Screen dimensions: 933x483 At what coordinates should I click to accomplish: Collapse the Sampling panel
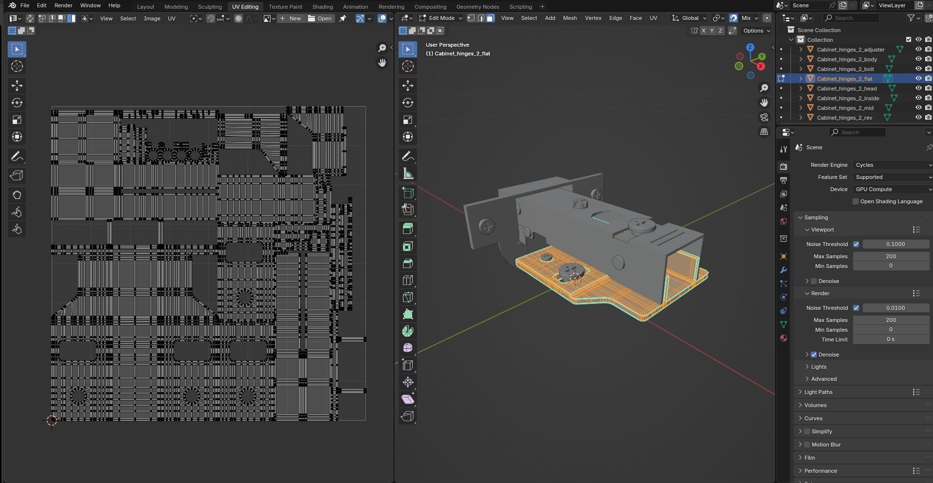(816, 217)
